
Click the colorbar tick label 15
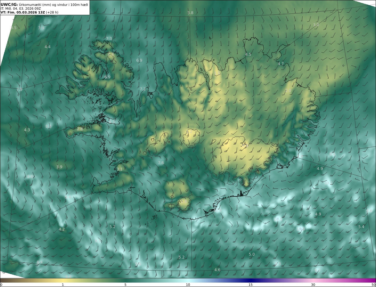tap(251, 285)
